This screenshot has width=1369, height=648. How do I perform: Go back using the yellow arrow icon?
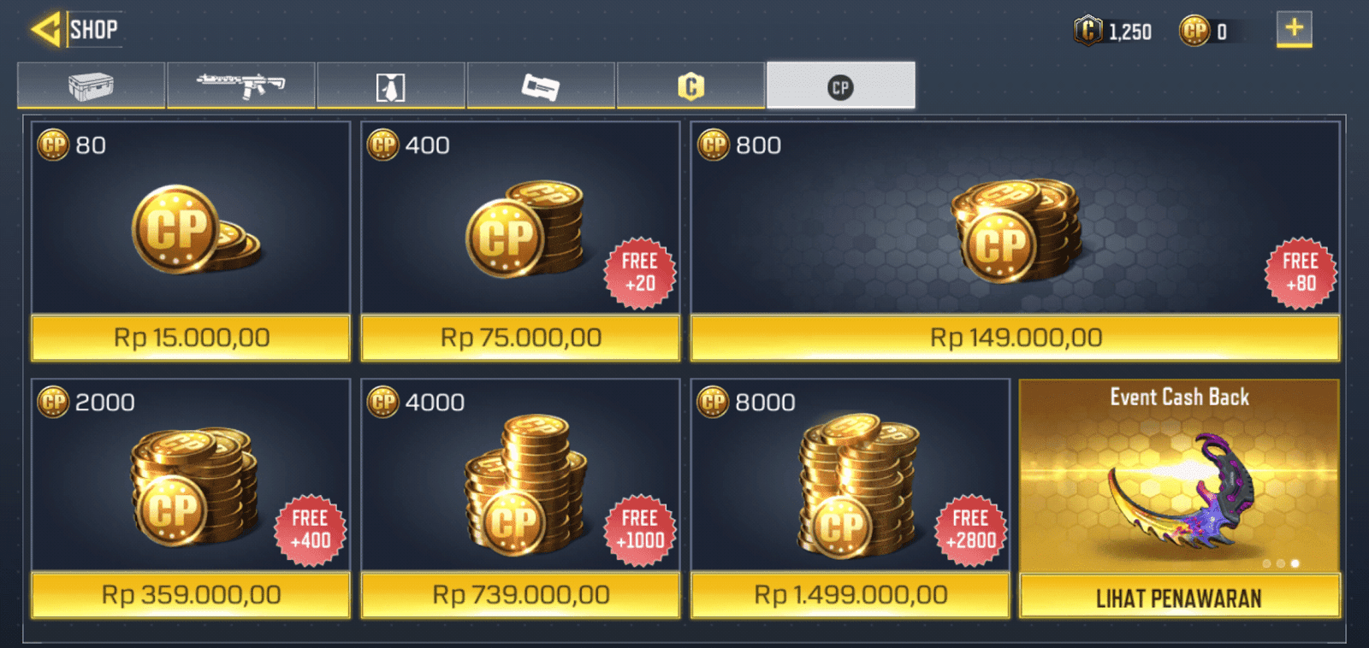tap(45, 29)
